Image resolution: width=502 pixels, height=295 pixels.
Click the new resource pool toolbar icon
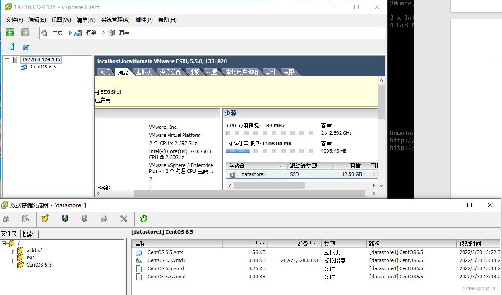pos(26,47)
